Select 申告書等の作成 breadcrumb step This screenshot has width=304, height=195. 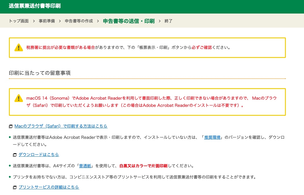pos(79,21)
